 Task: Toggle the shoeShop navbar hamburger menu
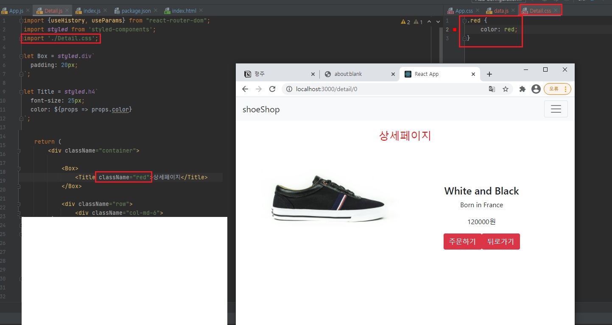[x=556, y=109]
